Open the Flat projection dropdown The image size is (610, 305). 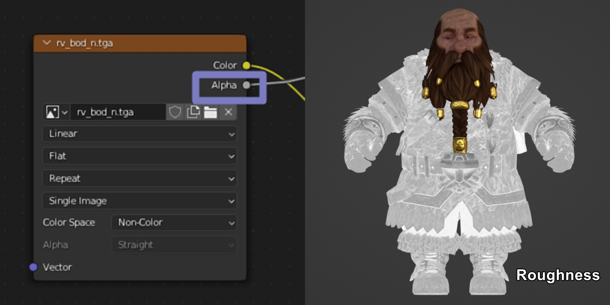point(140,156)
